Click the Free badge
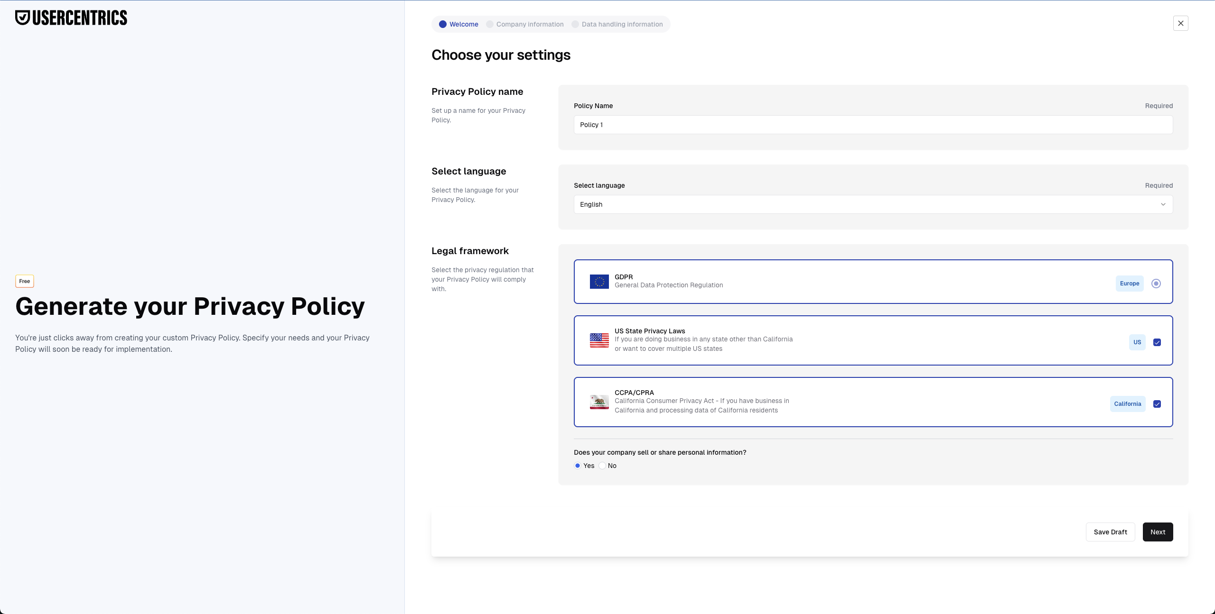Image resolution: width=1215 pixels, height=614 pixels. point(25,281)
